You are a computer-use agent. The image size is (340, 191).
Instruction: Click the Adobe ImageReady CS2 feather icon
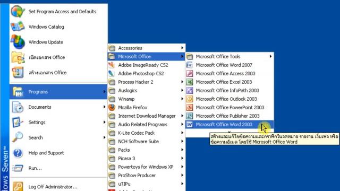tap(112, 65)
